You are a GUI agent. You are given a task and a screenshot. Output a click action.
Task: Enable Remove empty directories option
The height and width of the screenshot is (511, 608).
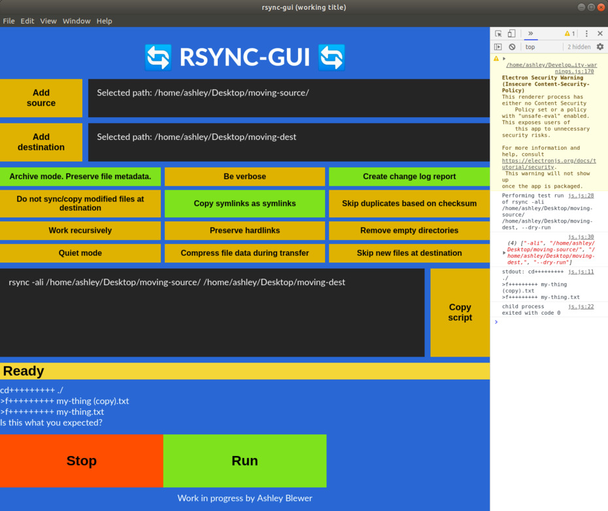409,230
